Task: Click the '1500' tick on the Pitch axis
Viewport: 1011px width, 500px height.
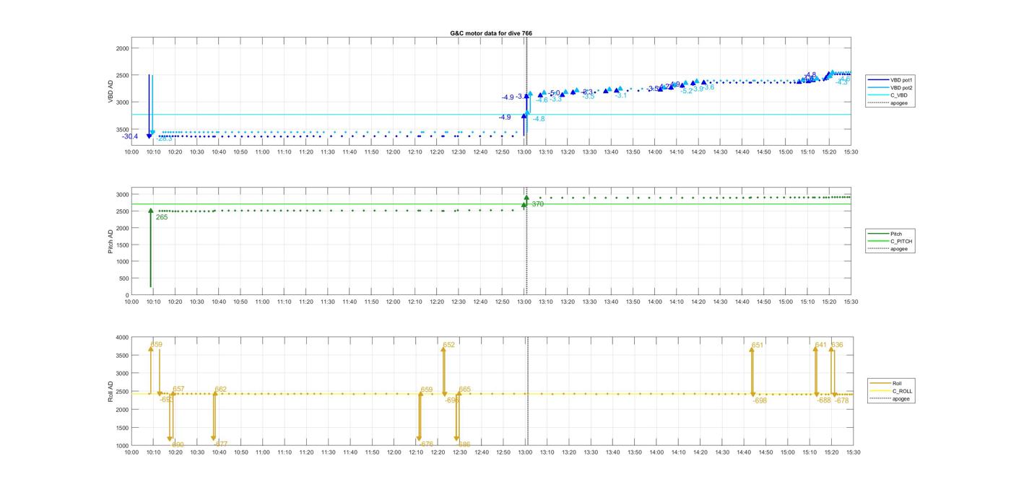Action: [x=122, y=245]
